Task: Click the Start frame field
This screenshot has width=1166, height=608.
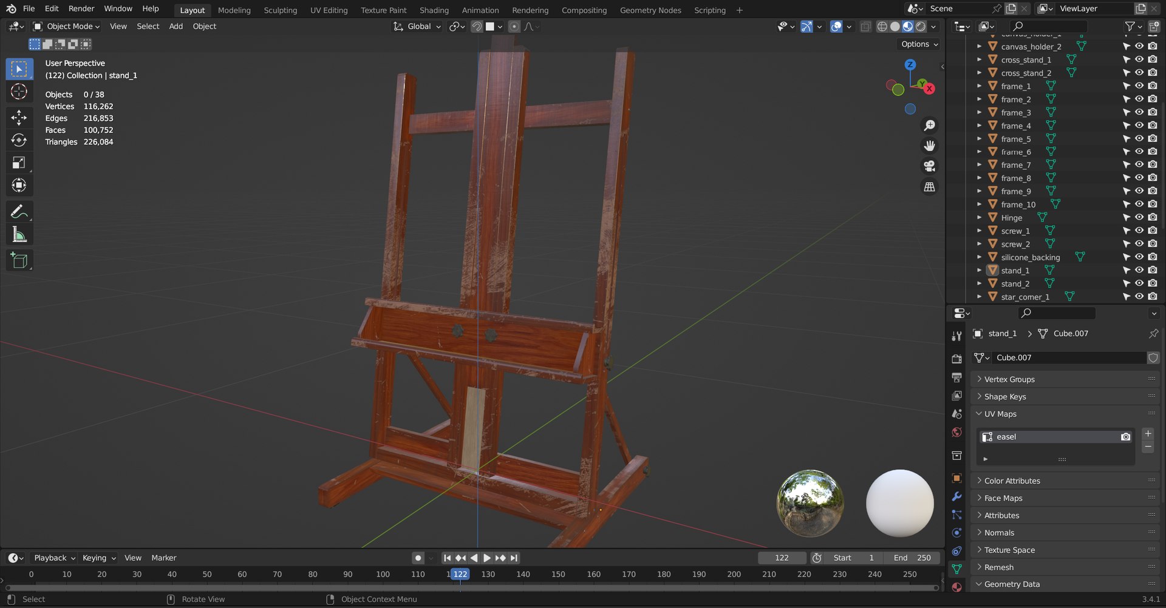Action: pyautogui.click(x=853, y=558)
